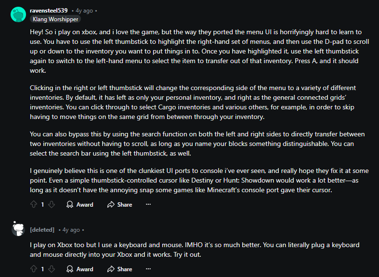Click the [deleted] username
This screenshot has width=379, height=277.
click(42, 230)
